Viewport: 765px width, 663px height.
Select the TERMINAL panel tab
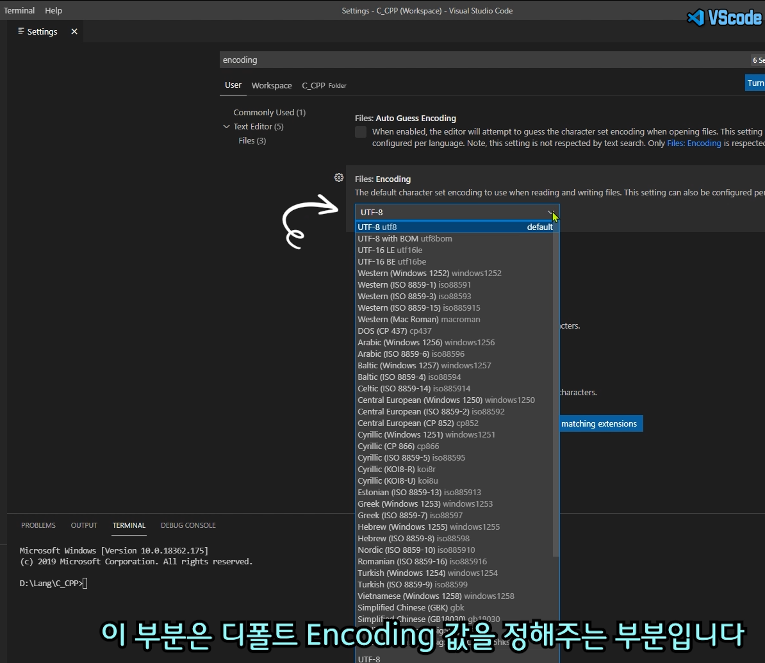point(129,525)
